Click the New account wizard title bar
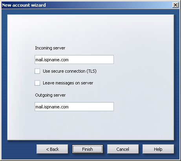Image resolution: width=181 pixels, height=161 pixels. click(86, 5)
